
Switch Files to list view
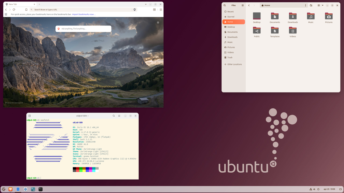(318, 5)
